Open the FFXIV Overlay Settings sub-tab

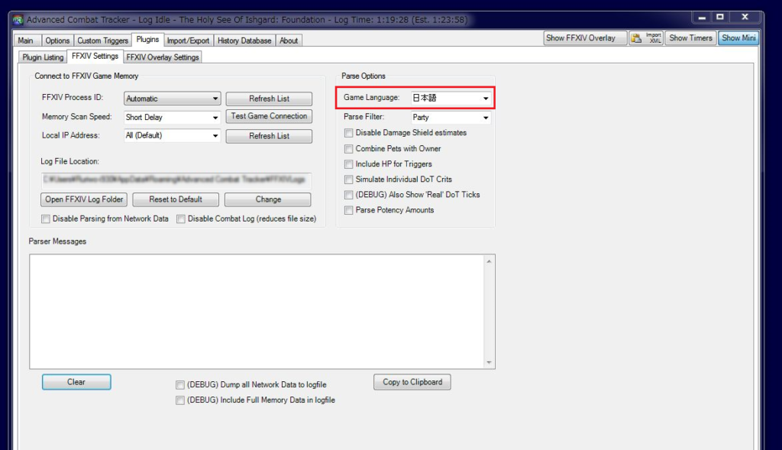coord(163,57)
